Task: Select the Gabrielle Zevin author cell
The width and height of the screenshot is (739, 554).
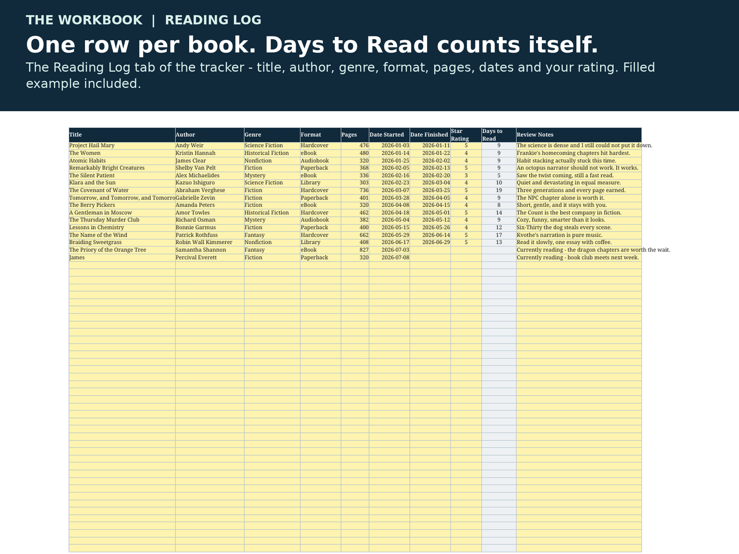Action: (x=210, y=198)
